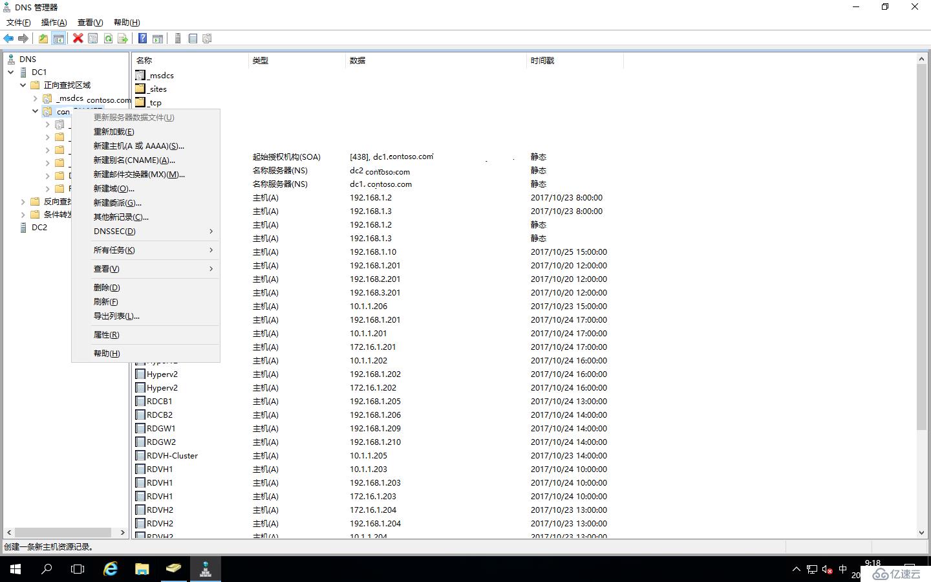Choose 删除(D) in context menu
The height and width of the screenshot is (582, 931).
(145, 287)
